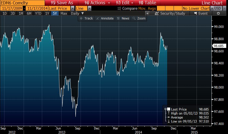Edit the start date 11/17/2009
Viewport: 228px width, 134px height.
tap(12, 8)
